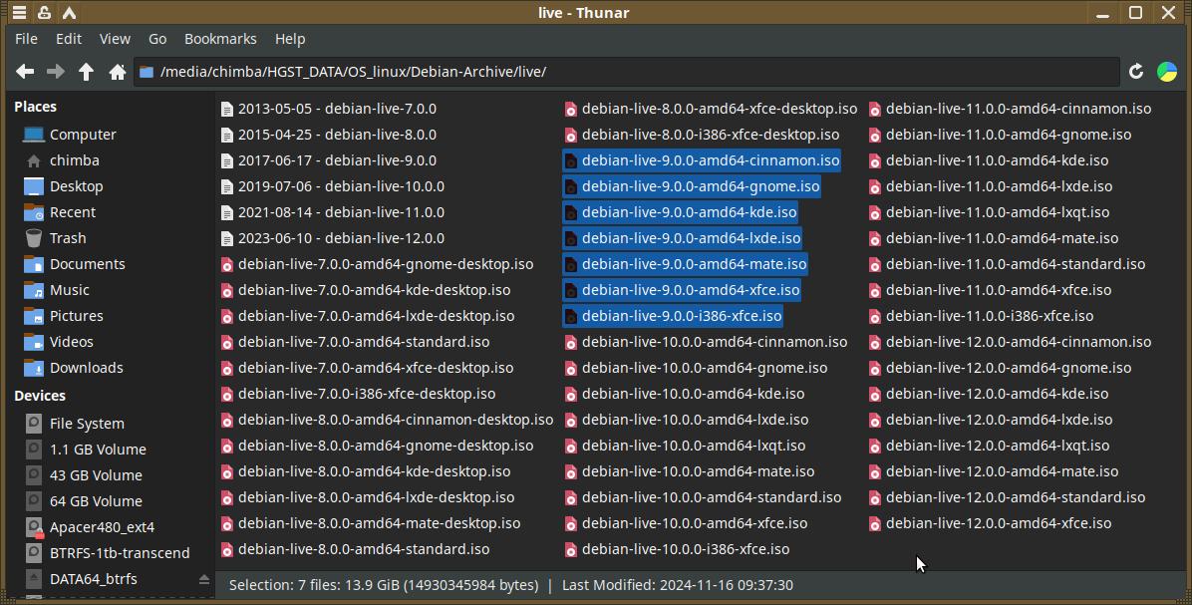Screen dimensions: 1192x605
Task: Select file 2023-06-10 - debian-live-12.0.0
Action: pyautogui.click(x=332, y=238)
